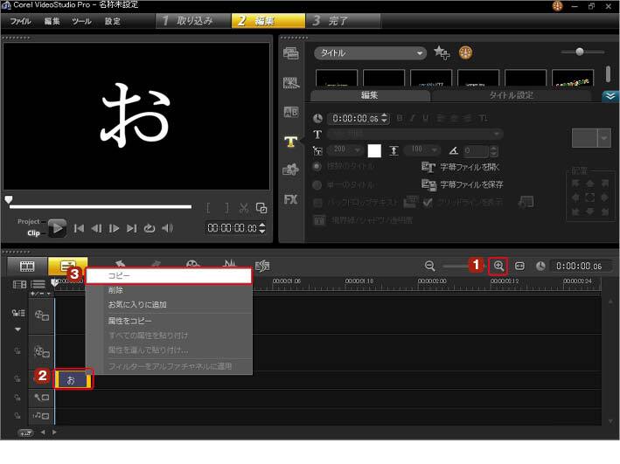Open the ツール menu
This screenshot has height=464, width=620.
click(x=81, y=21)
